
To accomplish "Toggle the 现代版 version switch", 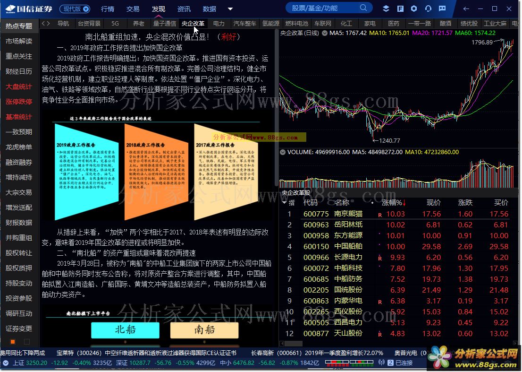I will pos(75,9).
